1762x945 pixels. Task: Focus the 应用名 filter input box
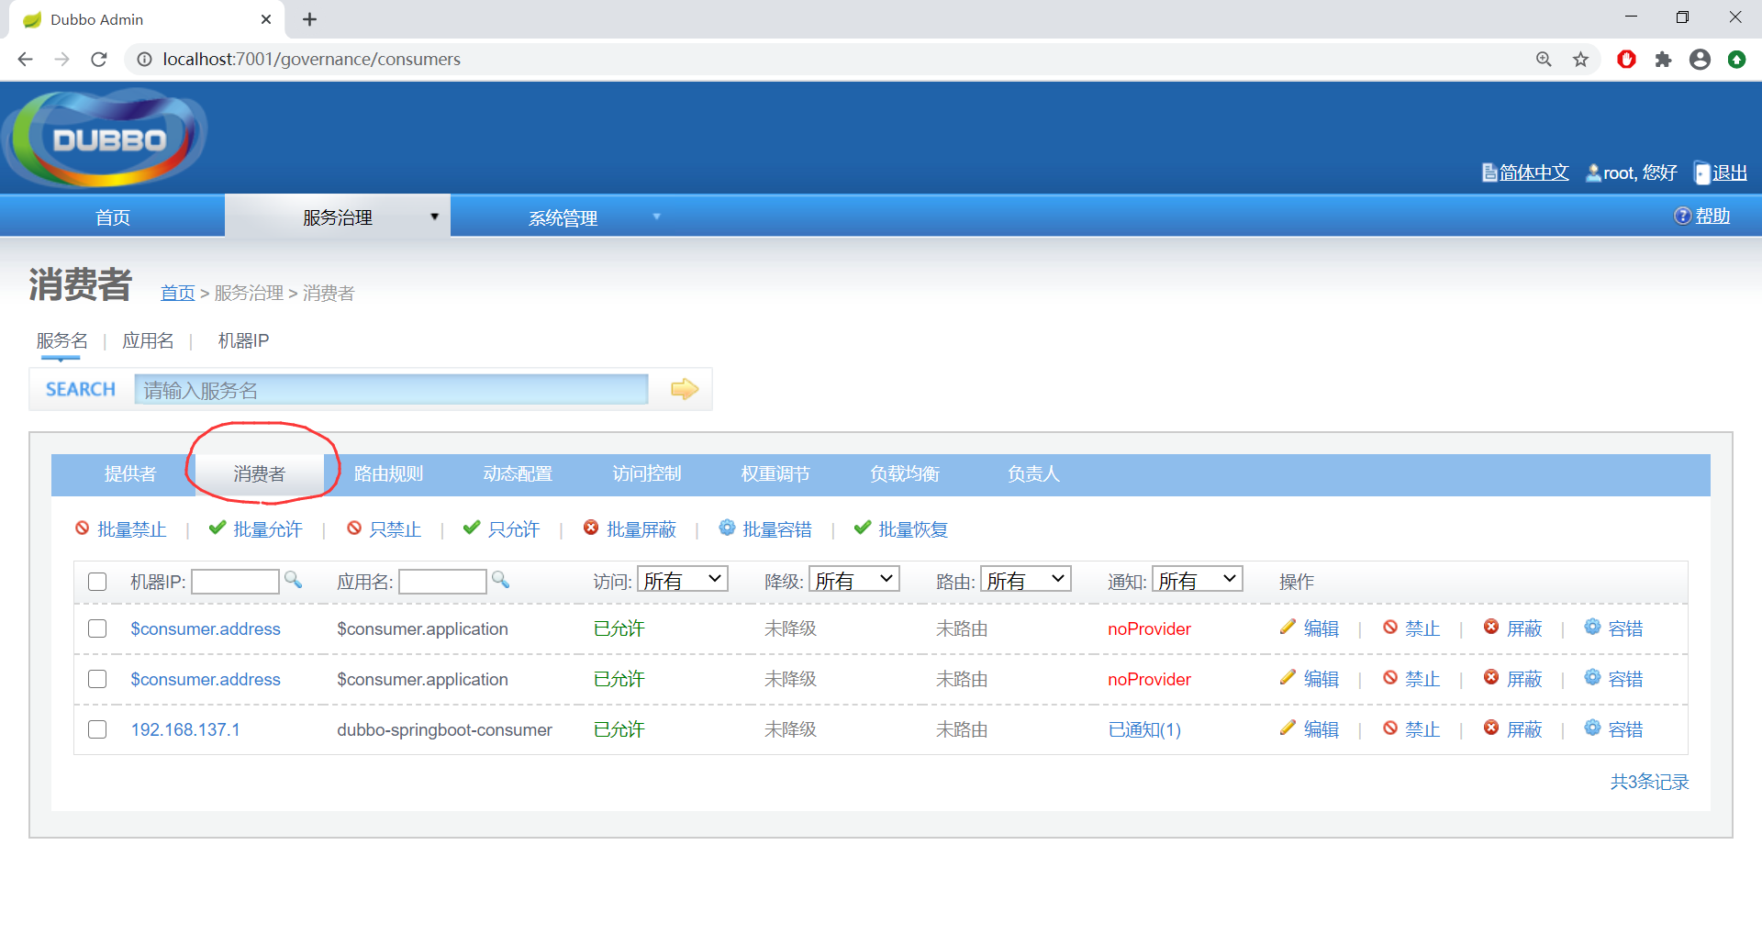pyautogui.click(x=442, y=581)
